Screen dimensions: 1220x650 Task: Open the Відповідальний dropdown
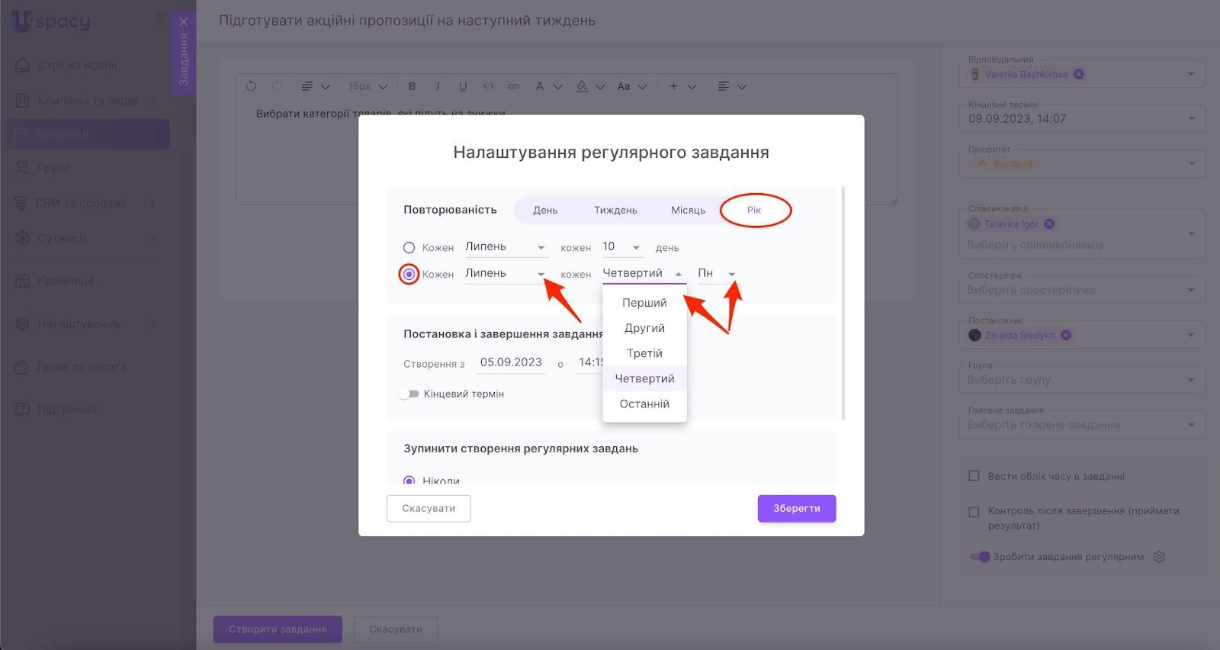[x=1191, y=74]
